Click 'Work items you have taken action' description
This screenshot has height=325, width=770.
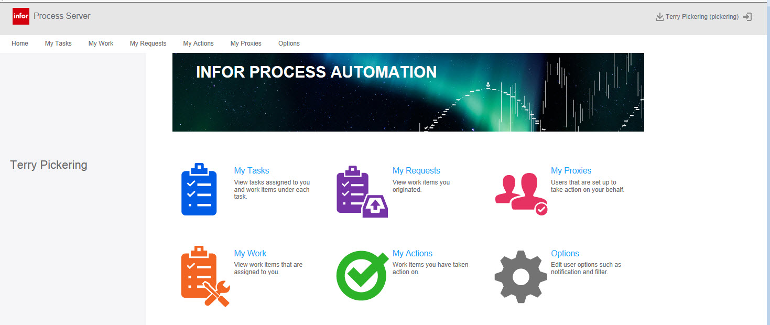tap(430, 268)
